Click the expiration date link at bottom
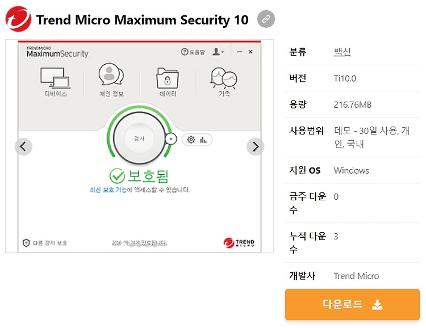 click(139, 243)
